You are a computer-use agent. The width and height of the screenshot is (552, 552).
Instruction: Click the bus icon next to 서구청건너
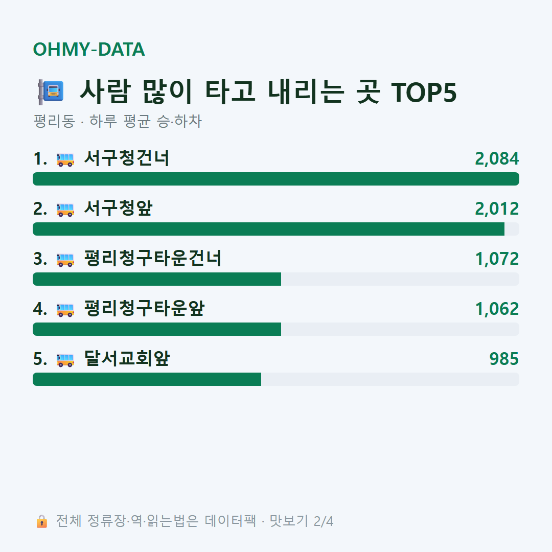pos(65,159)
